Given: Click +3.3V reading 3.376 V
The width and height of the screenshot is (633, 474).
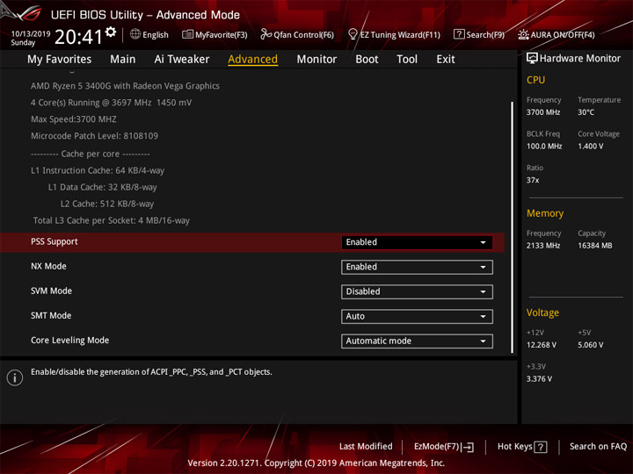Looking at the screenshot, I should click(x=539, y=379).
